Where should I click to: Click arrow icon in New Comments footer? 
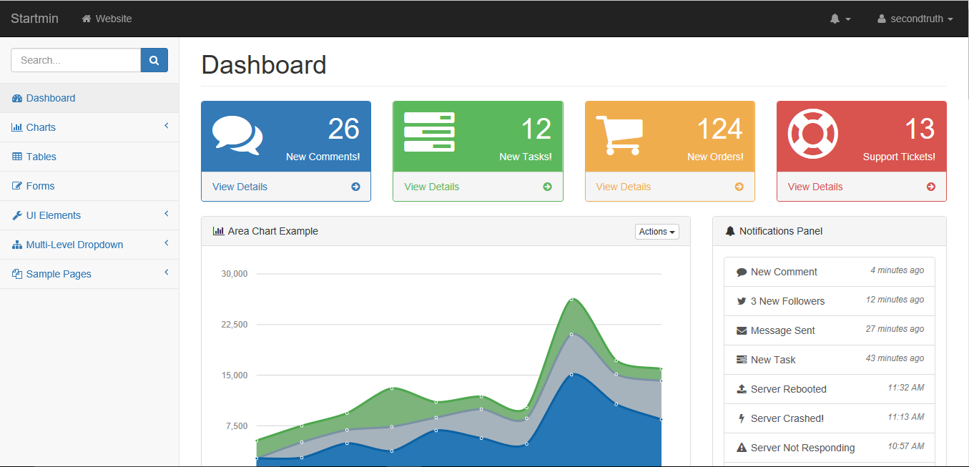[x=355, y=187]
